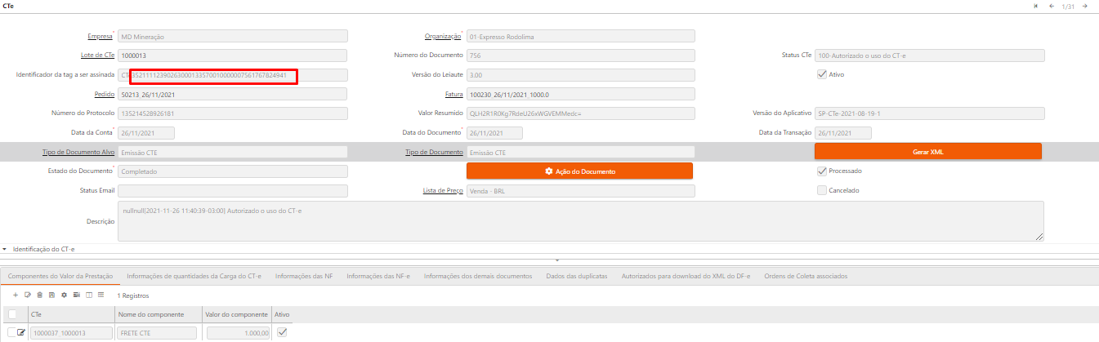The height and width of the screenshot is (342, 1099).
Task: Toggle the split form view icon
Action: coord(88,295)
